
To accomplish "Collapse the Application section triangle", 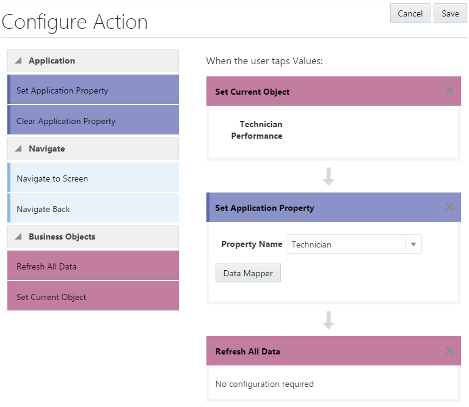I will coord(18,61).
